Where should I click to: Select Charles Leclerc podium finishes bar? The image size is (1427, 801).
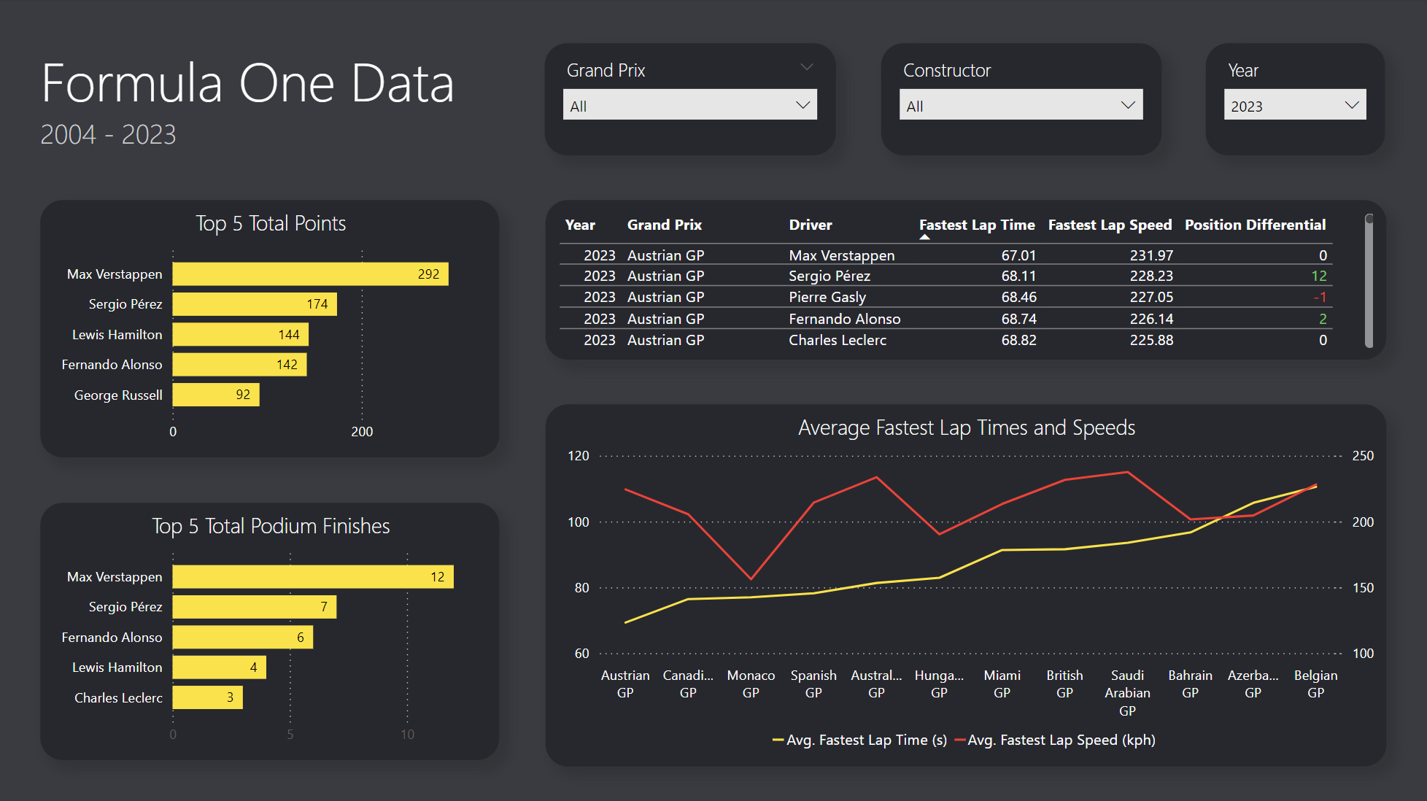tap(207, 697)
